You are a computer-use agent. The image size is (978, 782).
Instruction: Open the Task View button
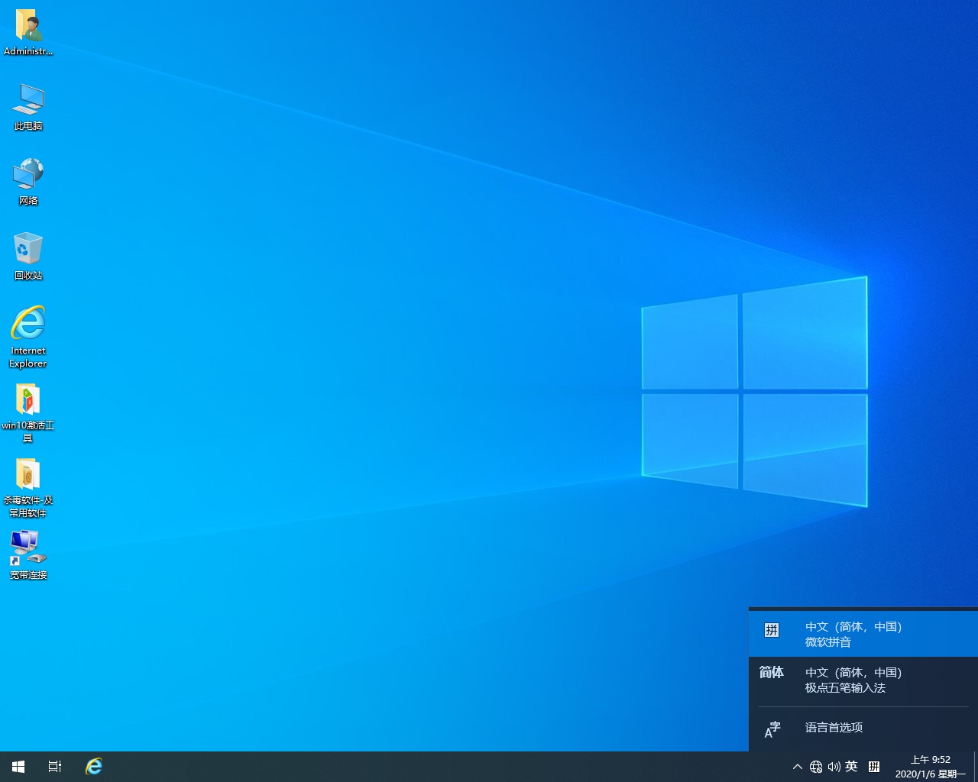coord(55,766)
